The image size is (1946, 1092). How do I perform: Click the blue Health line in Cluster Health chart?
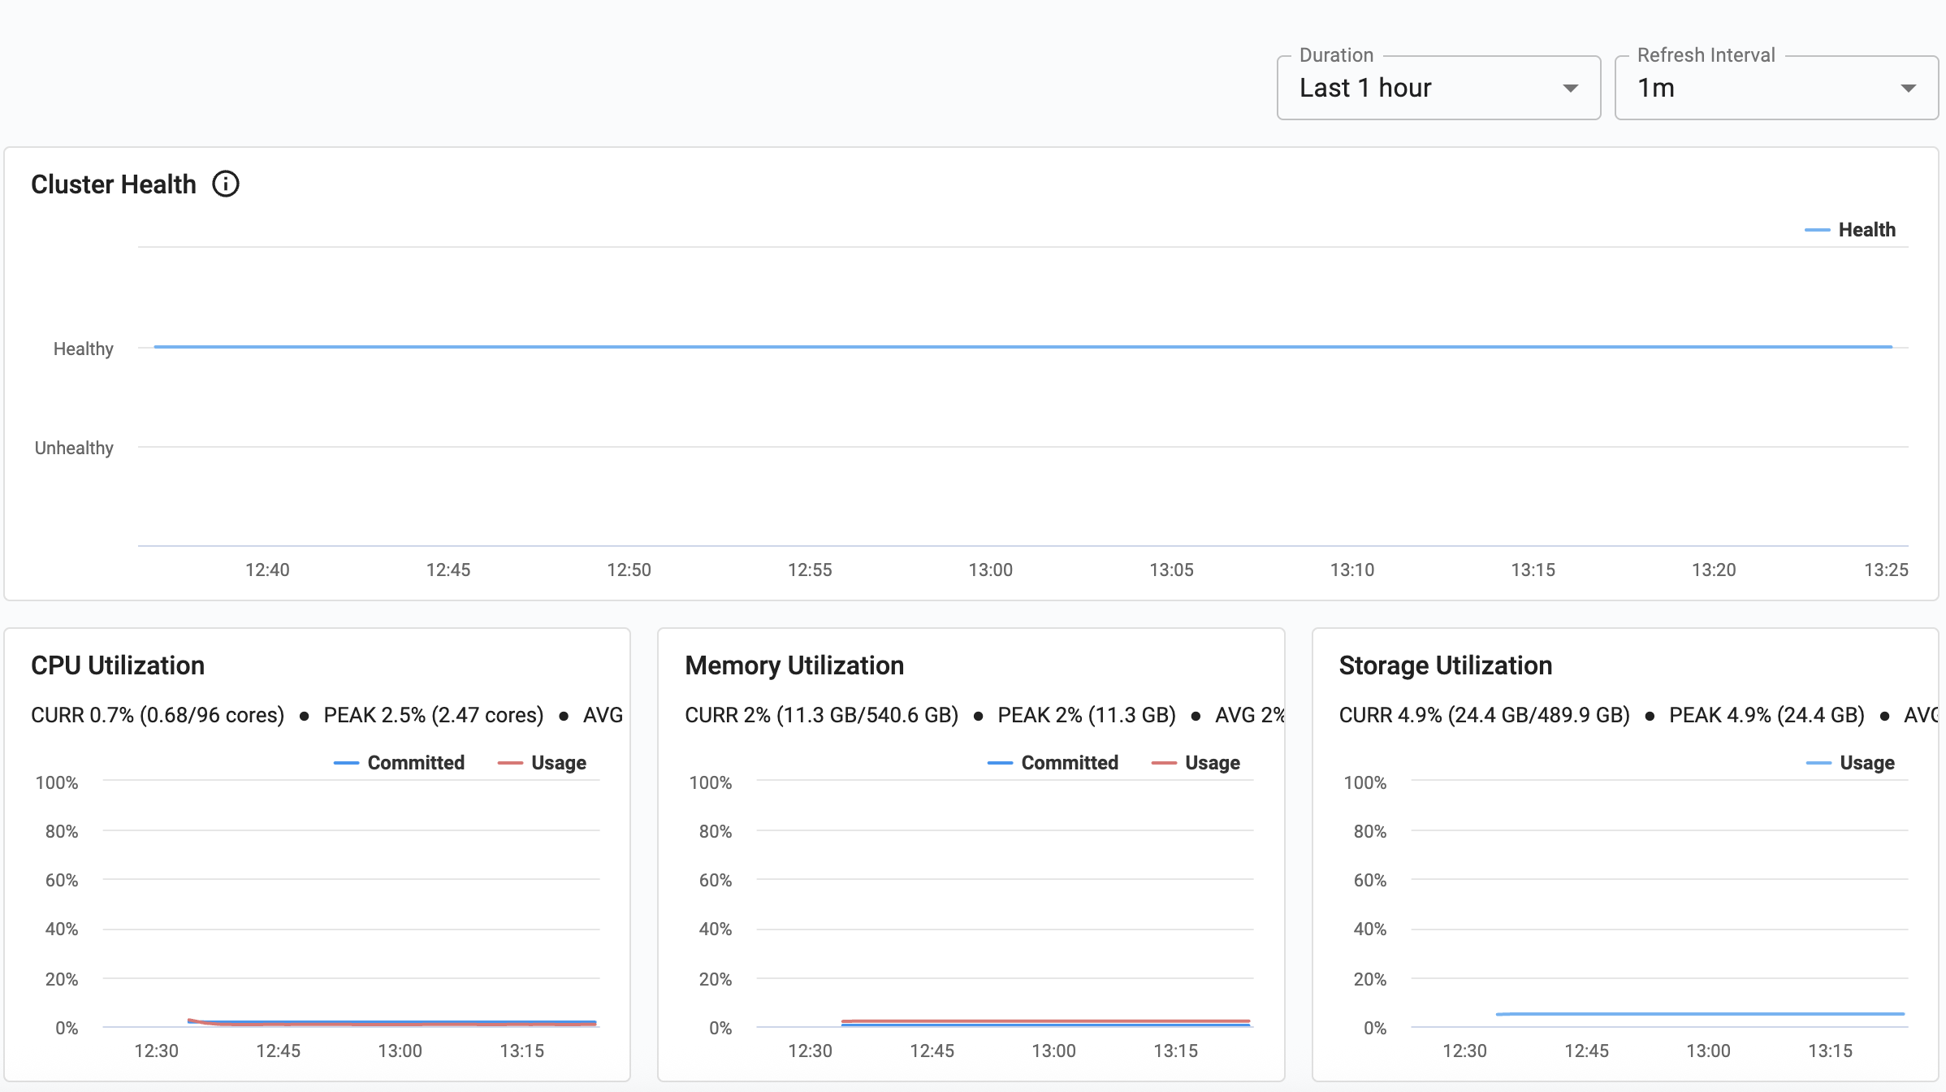pyautogui.click(x=1023, y=347)
